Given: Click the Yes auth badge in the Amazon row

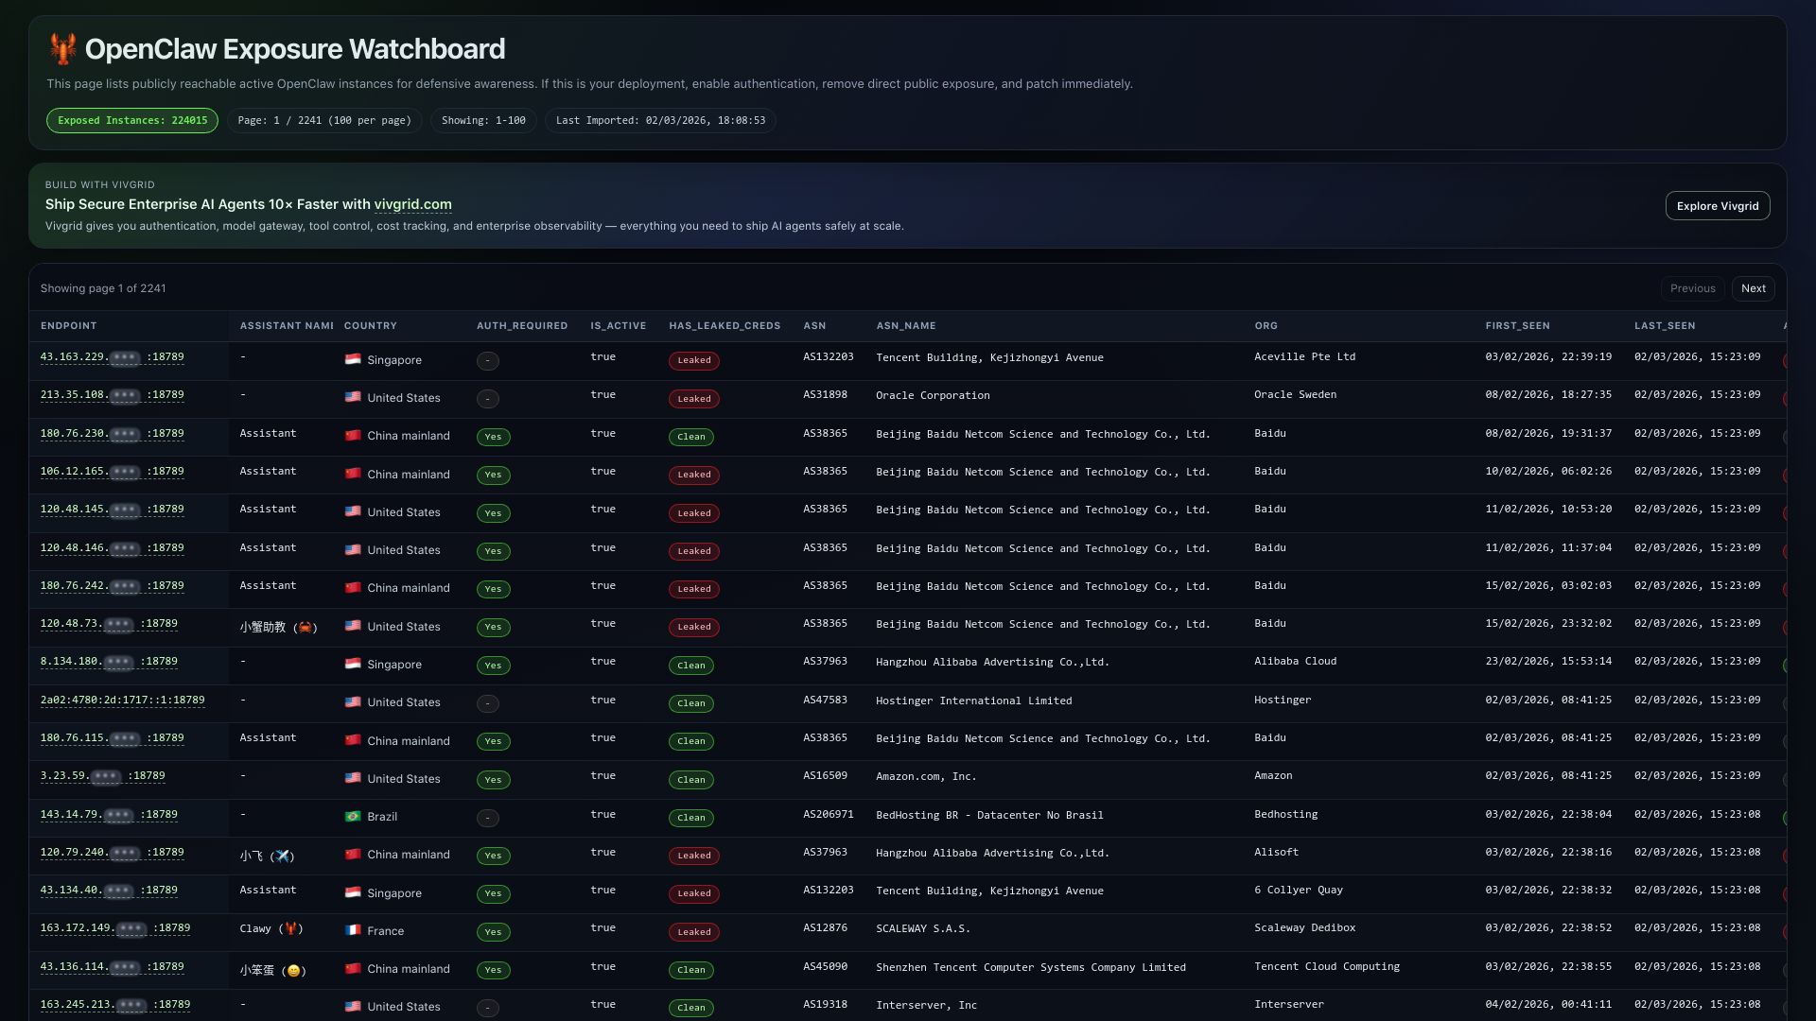Looking at the screenshot, I should [x=493, y=780].
